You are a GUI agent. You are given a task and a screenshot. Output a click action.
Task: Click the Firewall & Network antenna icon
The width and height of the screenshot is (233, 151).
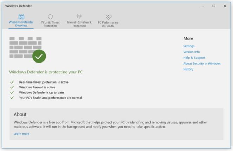point(79,17)
